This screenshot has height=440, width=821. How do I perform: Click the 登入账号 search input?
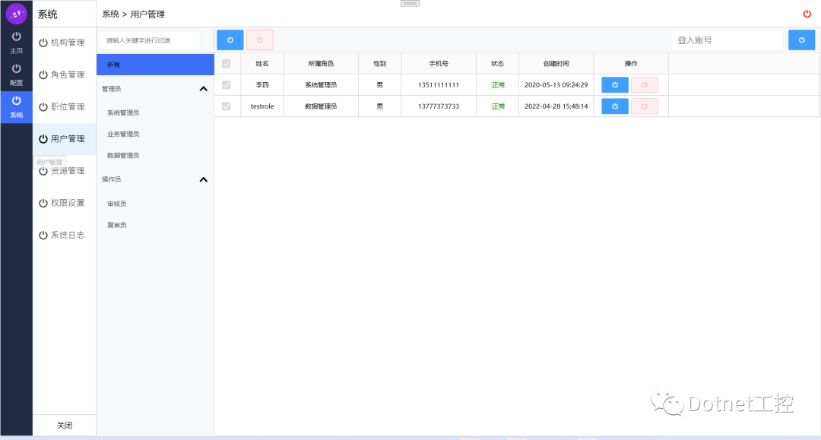point(727,40)
